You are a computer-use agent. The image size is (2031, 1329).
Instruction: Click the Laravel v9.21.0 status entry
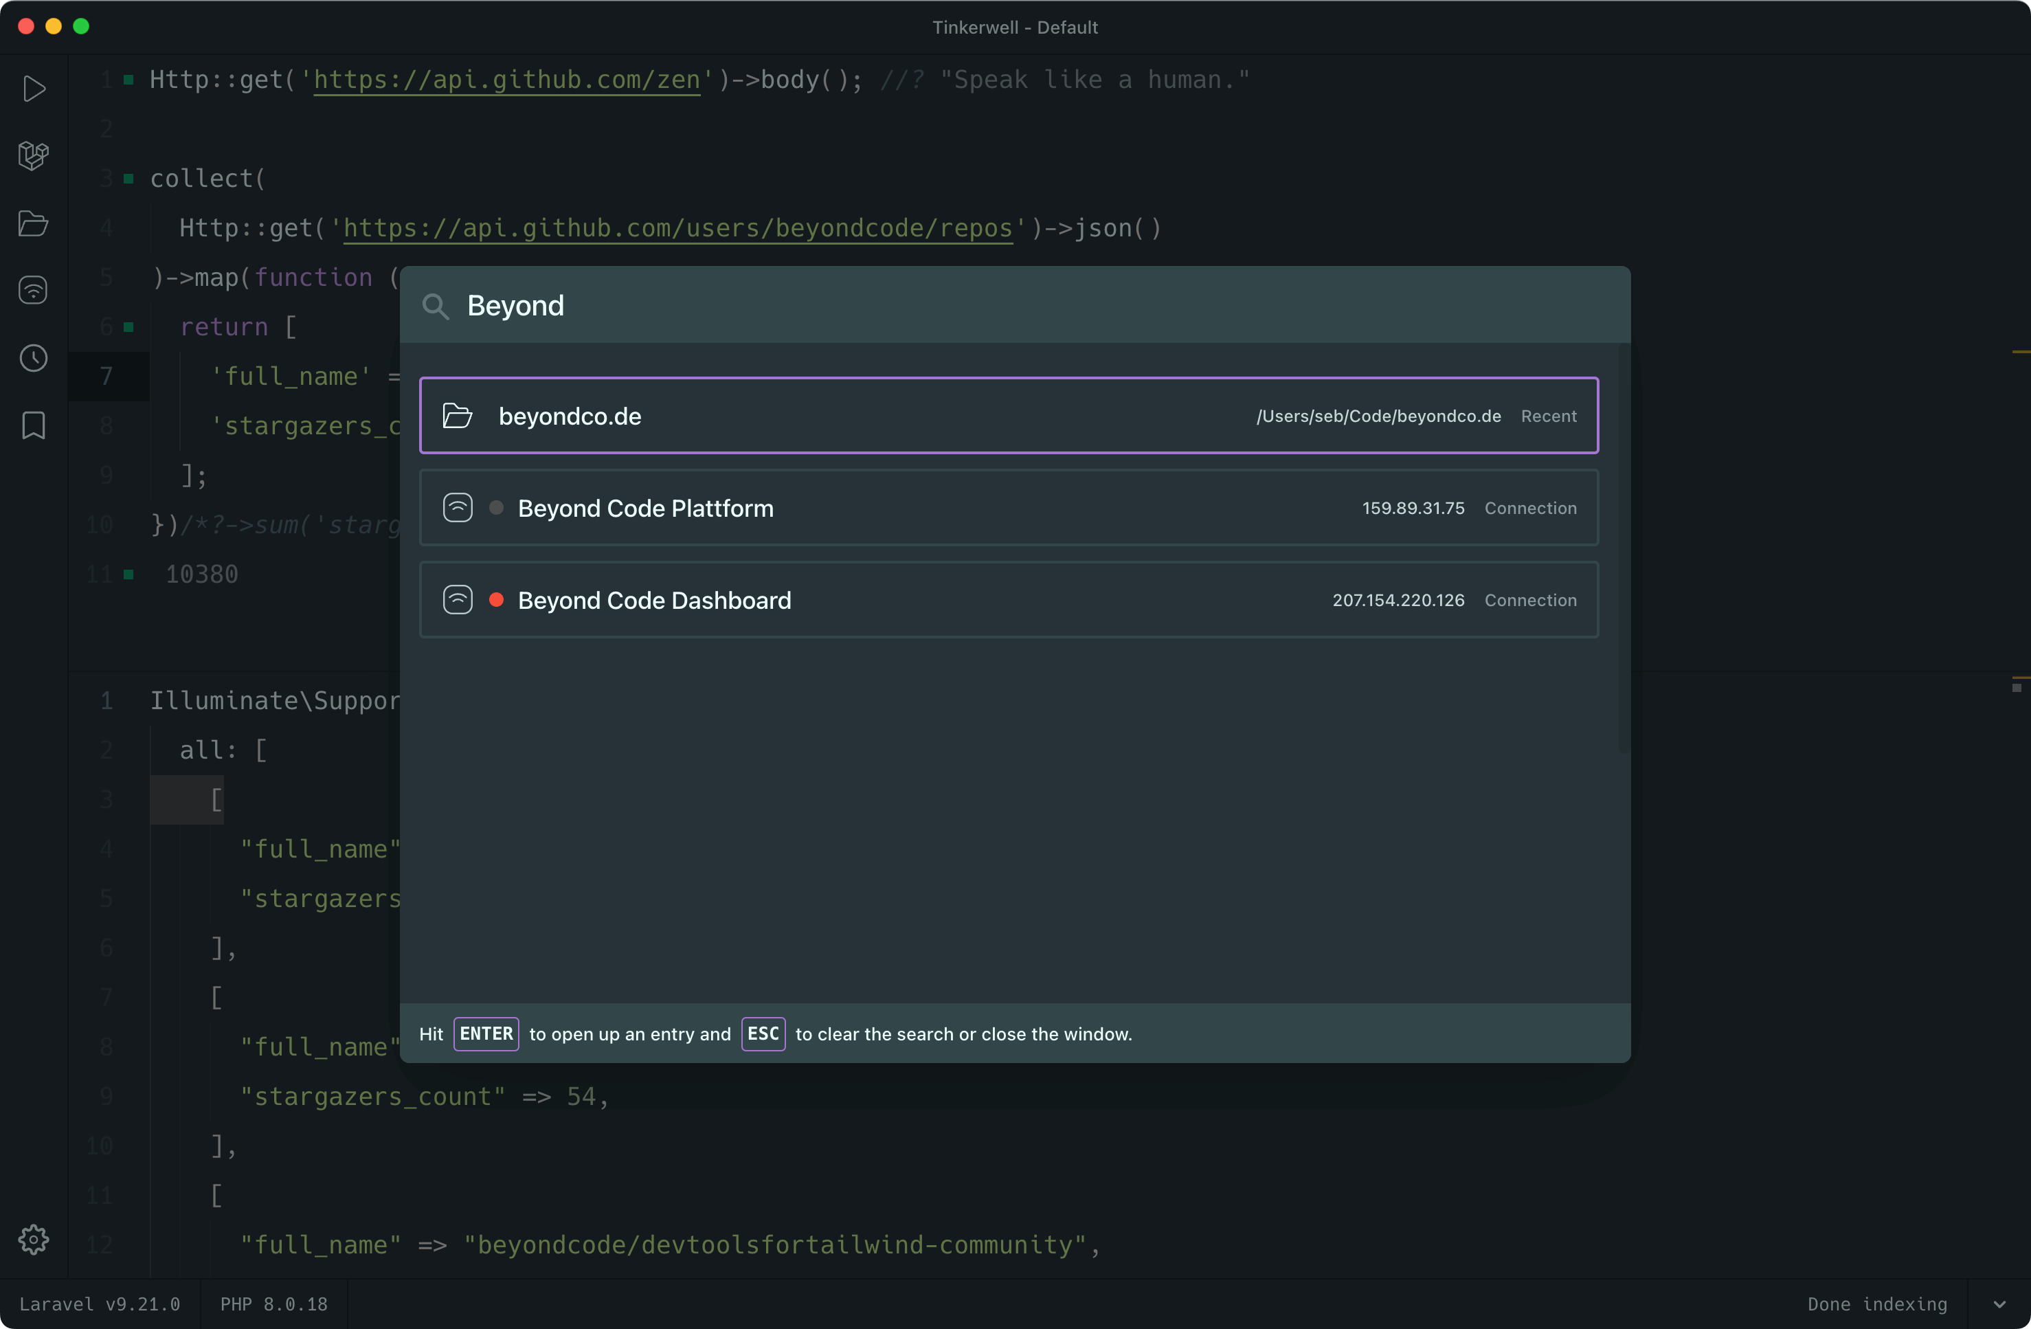100,1304
